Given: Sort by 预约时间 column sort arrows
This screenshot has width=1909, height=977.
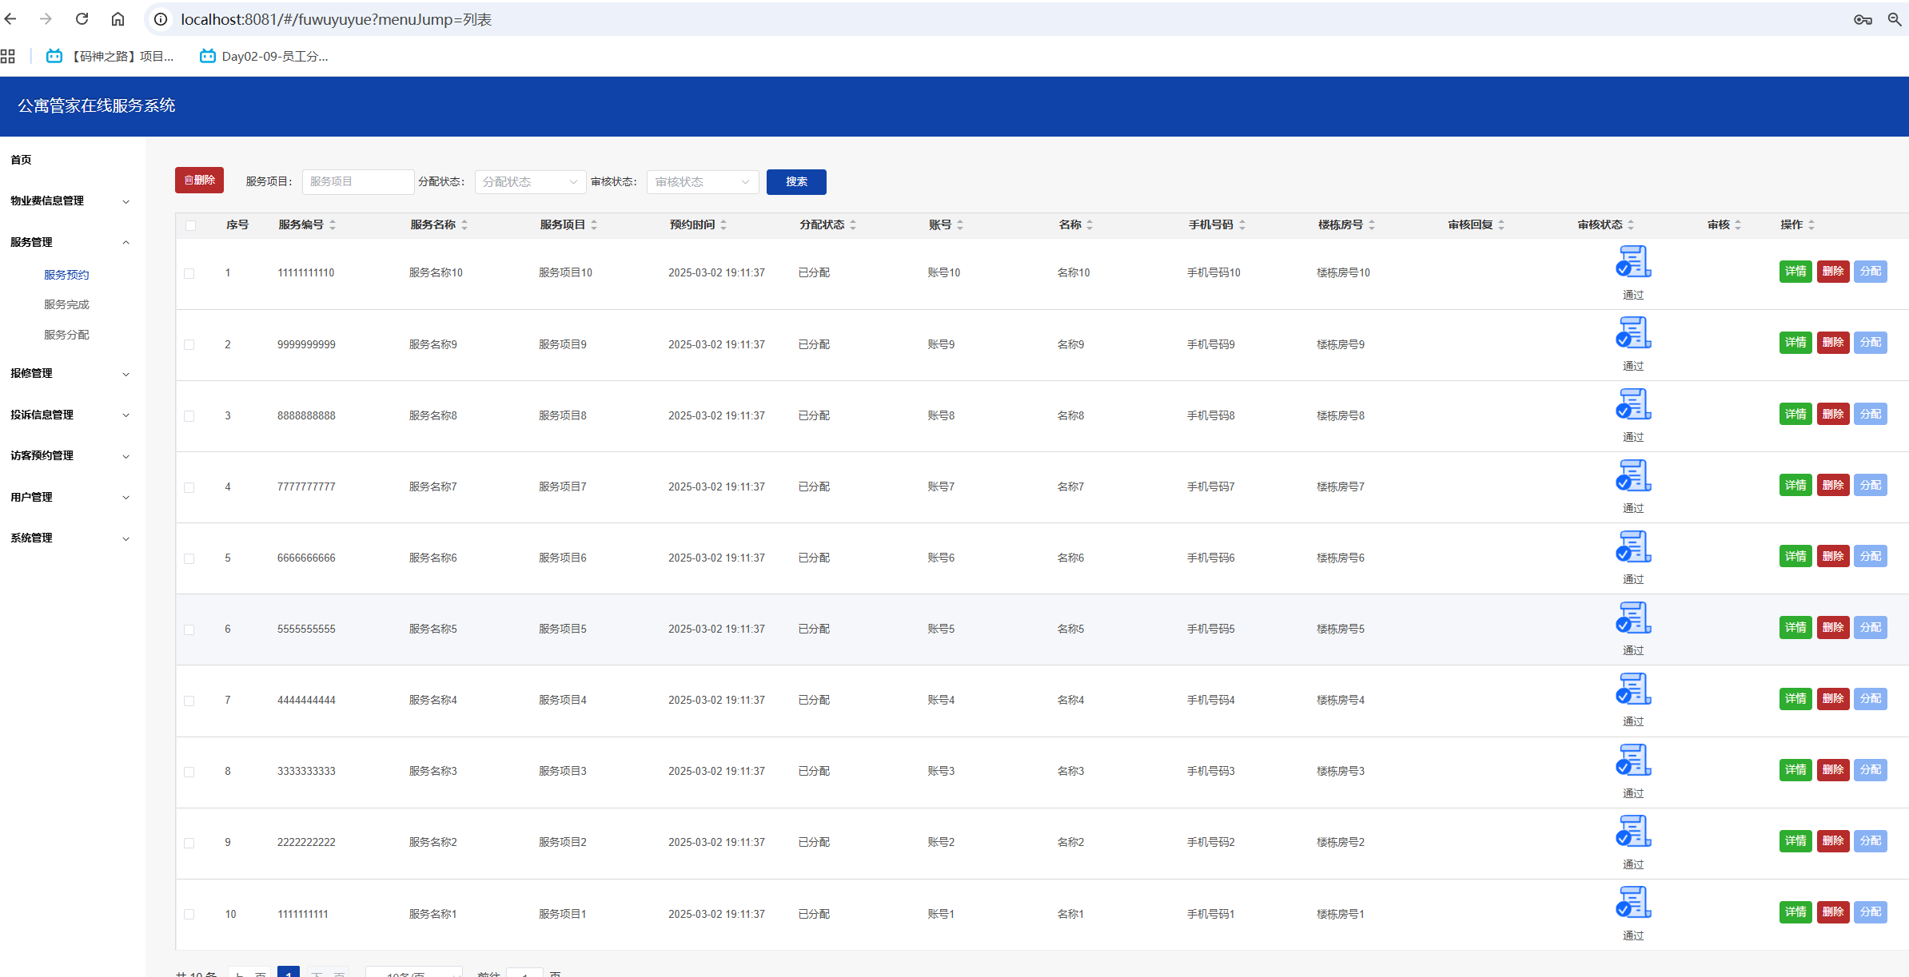Looking at the screenshot, I should [x=723, y=225].
